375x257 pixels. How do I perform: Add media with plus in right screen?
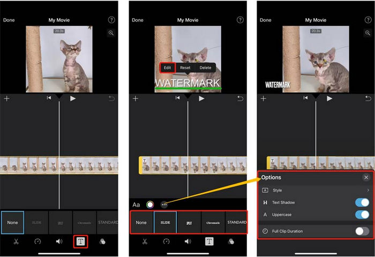pyautogui.click(x=264, y=98)
